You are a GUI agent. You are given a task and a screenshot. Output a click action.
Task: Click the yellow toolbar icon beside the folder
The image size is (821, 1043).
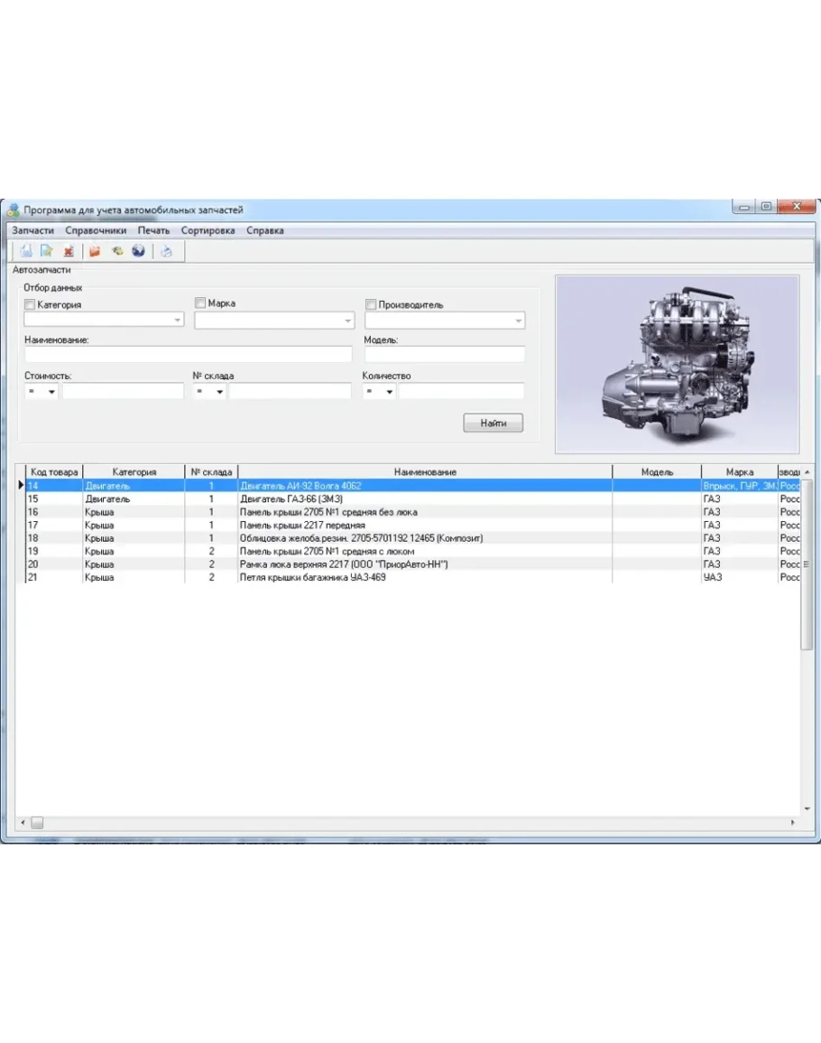tap(116, 252)
